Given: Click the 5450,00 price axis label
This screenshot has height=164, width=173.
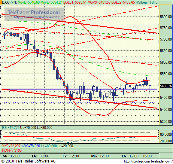Looking at the screenshot, I should [x=166, y=98].
